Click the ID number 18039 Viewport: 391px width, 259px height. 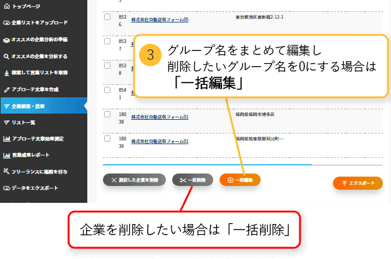[122, 142]
